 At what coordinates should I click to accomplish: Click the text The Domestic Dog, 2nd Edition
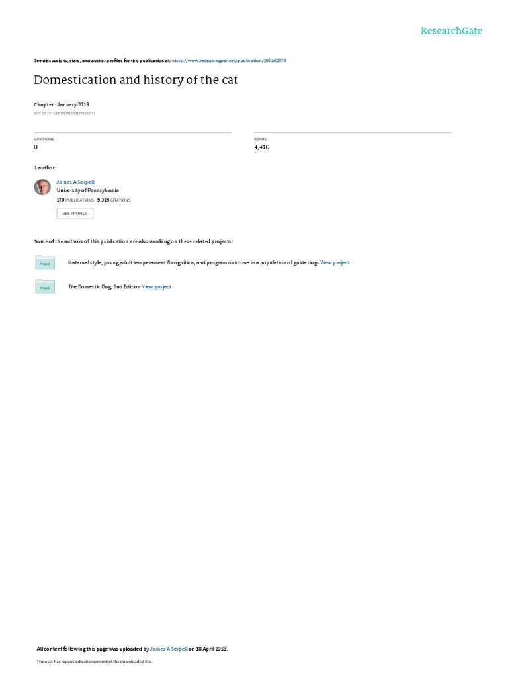pyautogui.click(x=104, y=287)
